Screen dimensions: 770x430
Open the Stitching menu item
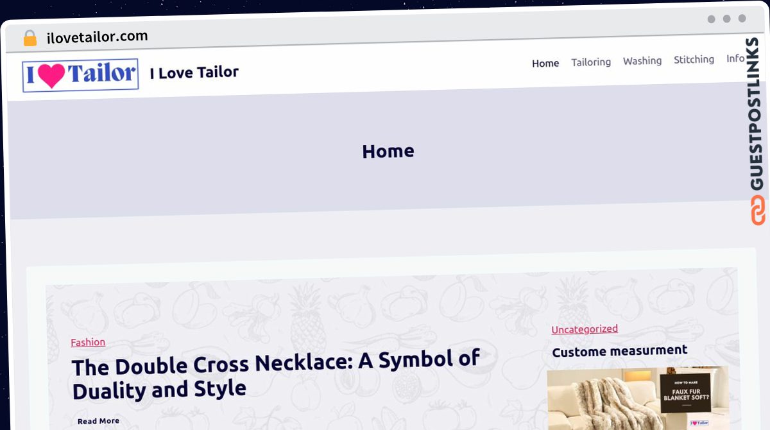694,59
